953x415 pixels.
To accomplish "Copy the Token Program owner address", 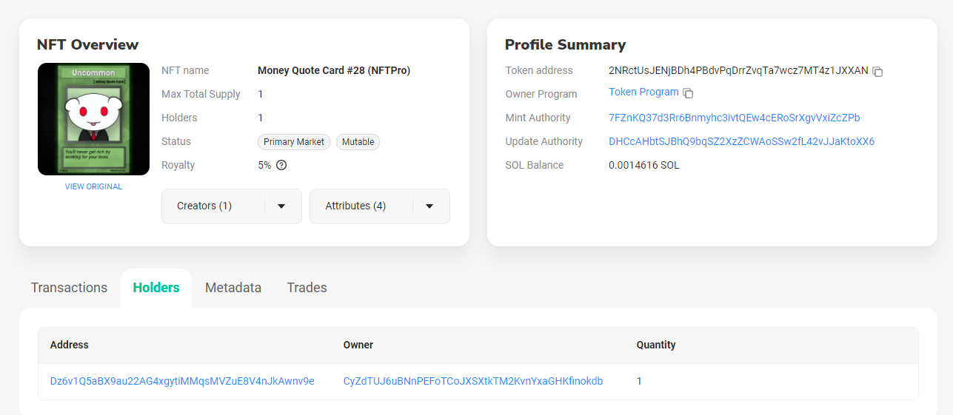I will point(688,93).
